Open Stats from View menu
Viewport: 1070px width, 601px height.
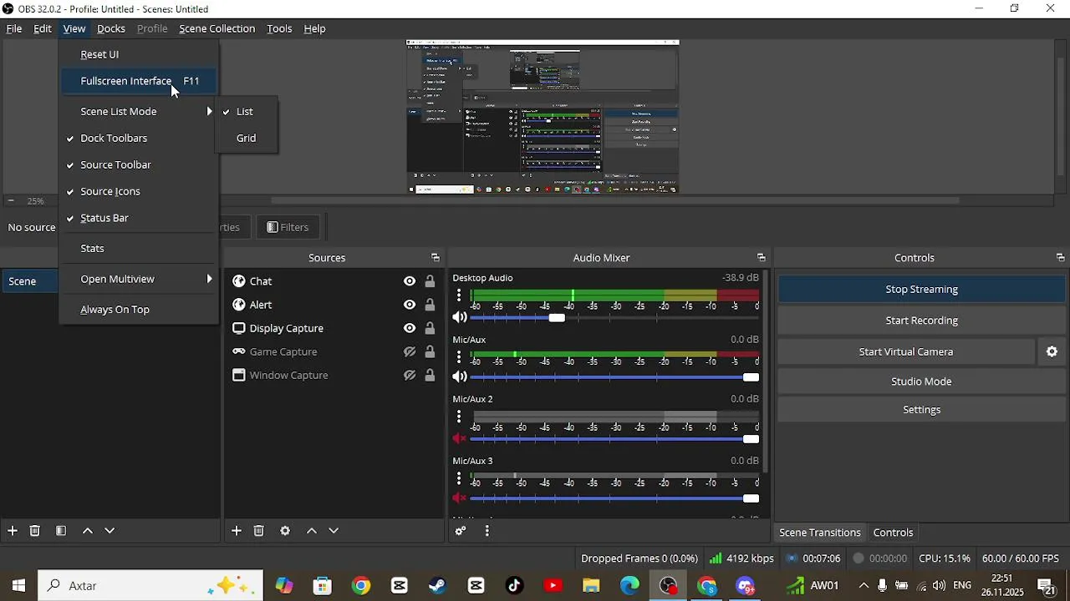139,248
